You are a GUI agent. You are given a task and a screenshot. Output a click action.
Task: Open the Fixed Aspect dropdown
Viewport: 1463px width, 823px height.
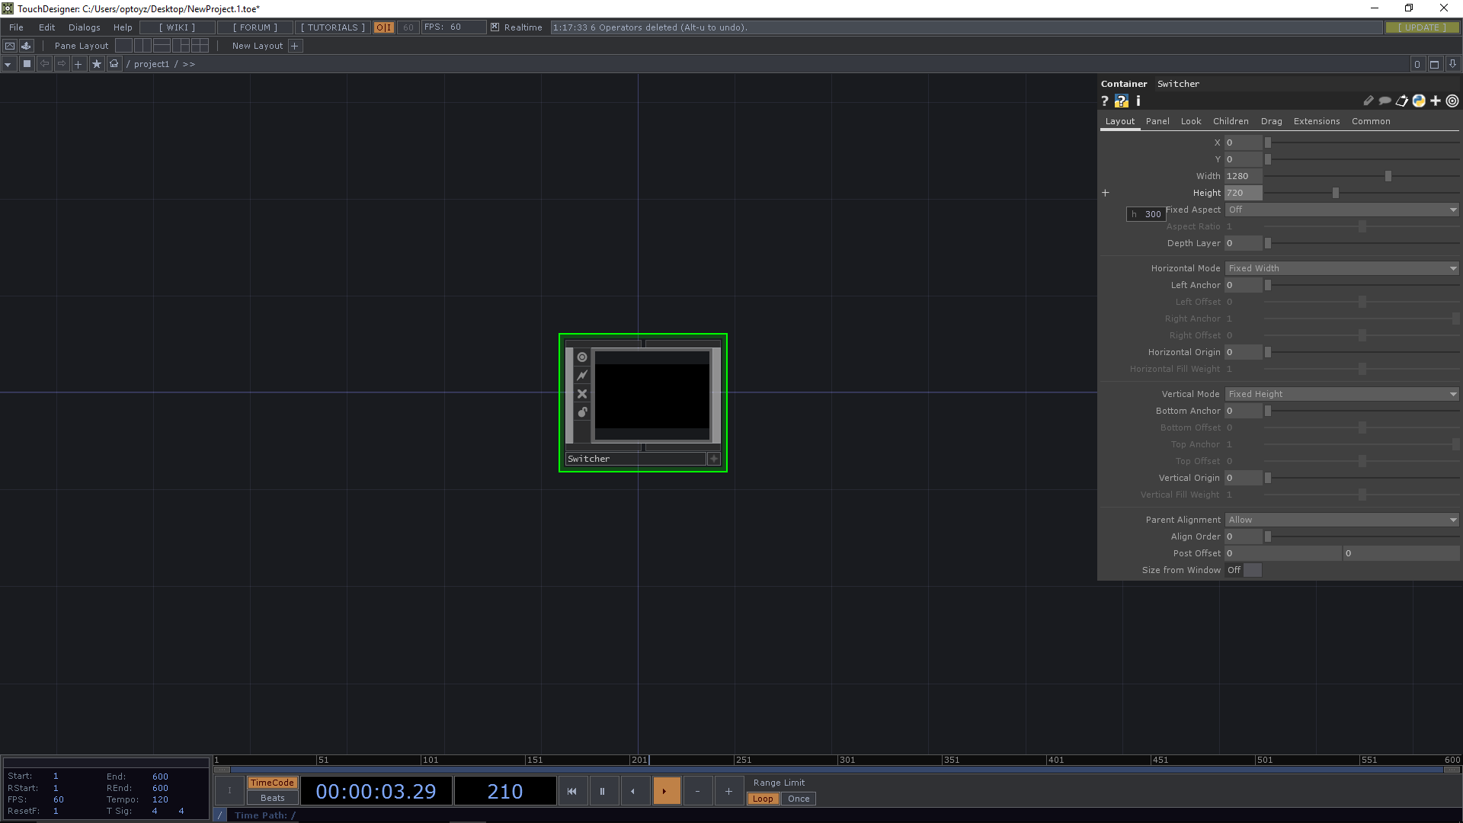1341,210
